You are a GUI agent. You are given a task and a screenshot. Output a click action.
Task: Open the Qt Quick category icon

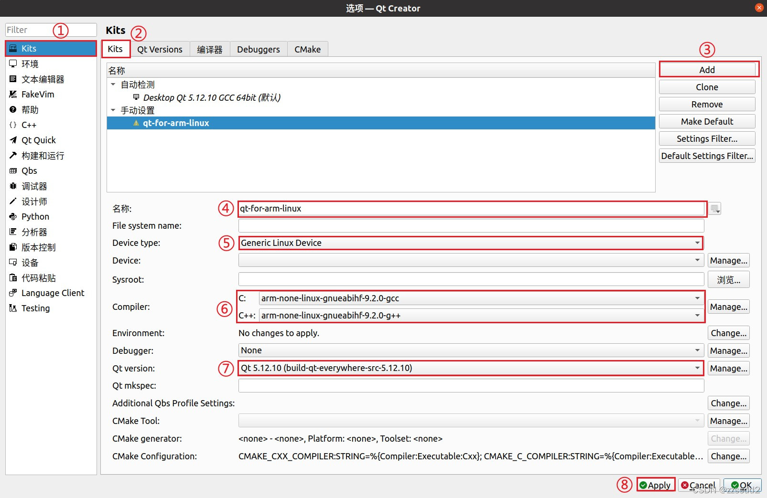click(x=13, y=140)
